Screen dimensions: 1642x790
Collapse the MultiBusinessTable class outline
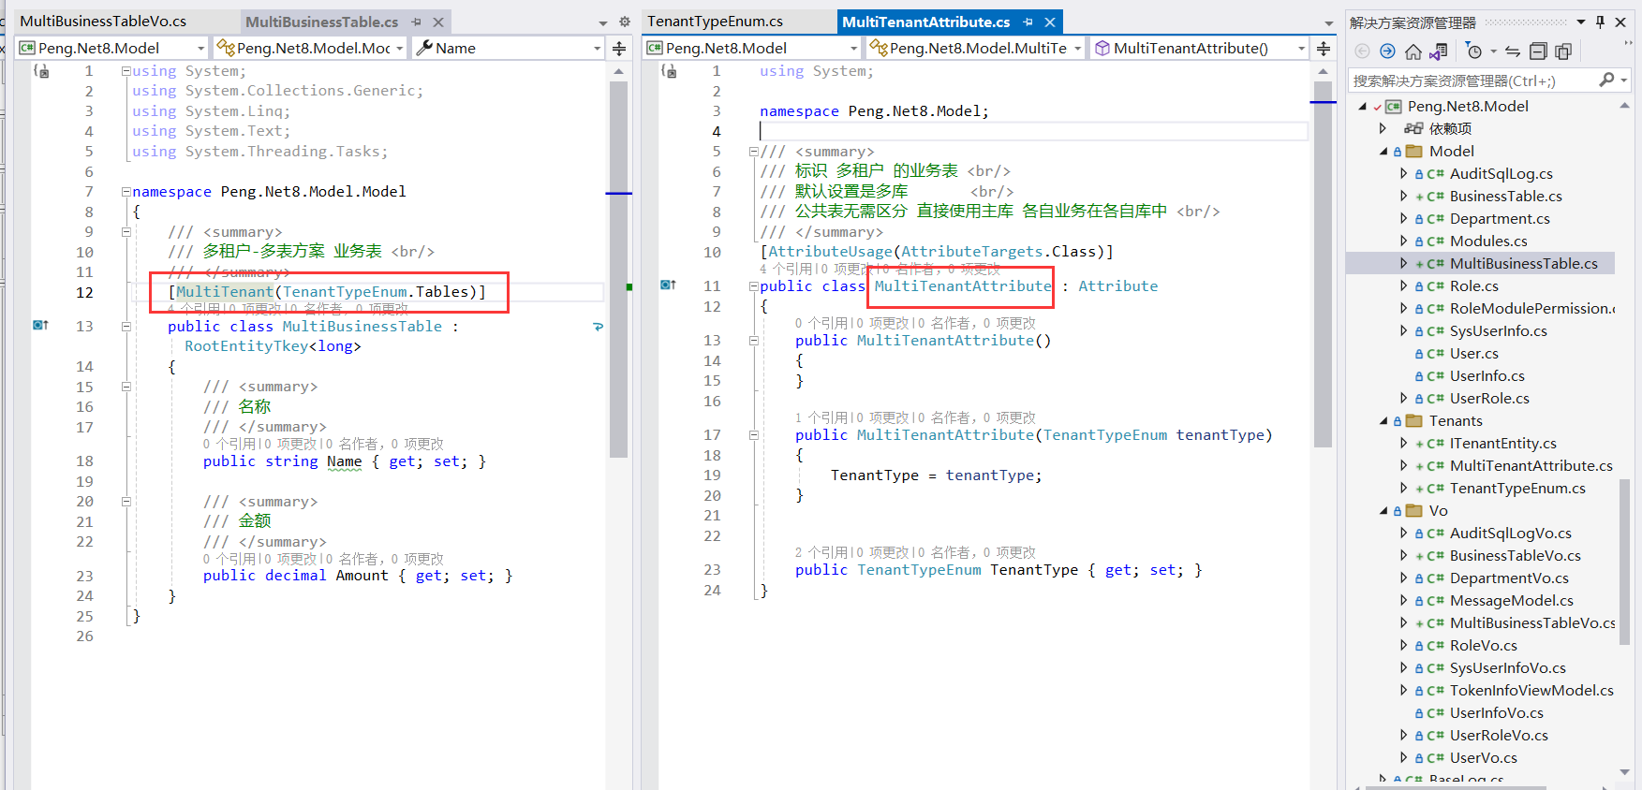[126, 327]
